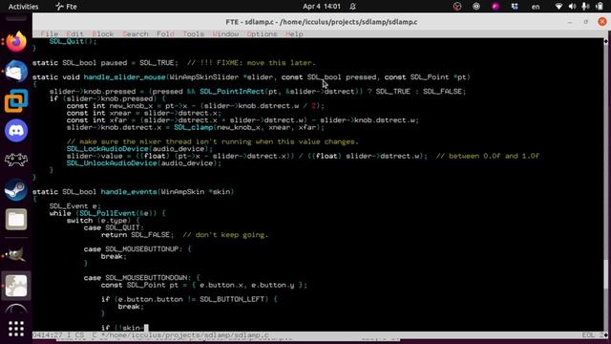The image size is (611, 344).
Task: Click the EOL indicator in status bar
Action: [588, 335]
